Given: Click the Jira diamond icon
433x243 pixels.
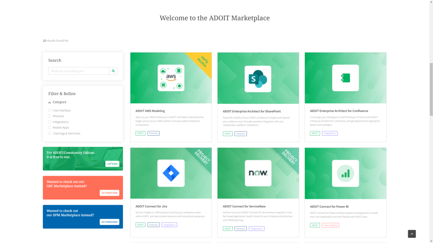Looking at the screenshot, I should [x=171, y=173].
